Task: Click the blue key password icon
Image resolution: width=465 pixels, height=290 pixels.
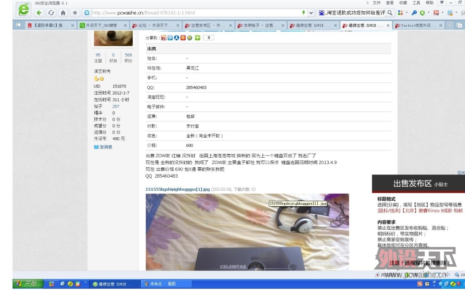Action: [x=414, y=13]
